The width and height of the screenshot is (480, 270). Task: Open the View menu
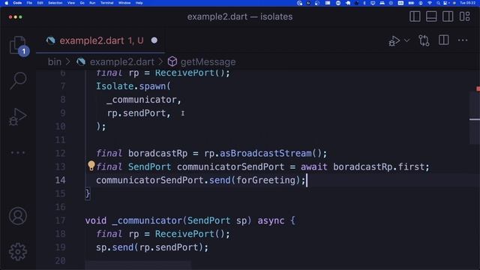71,3
